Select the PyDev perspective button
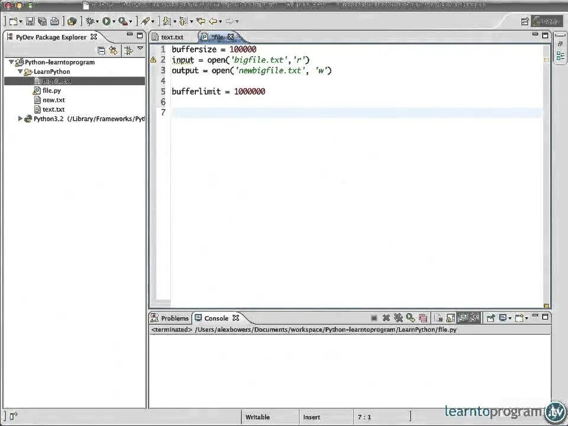The height and width of the screenshot is (426, 568). (547, 21)
